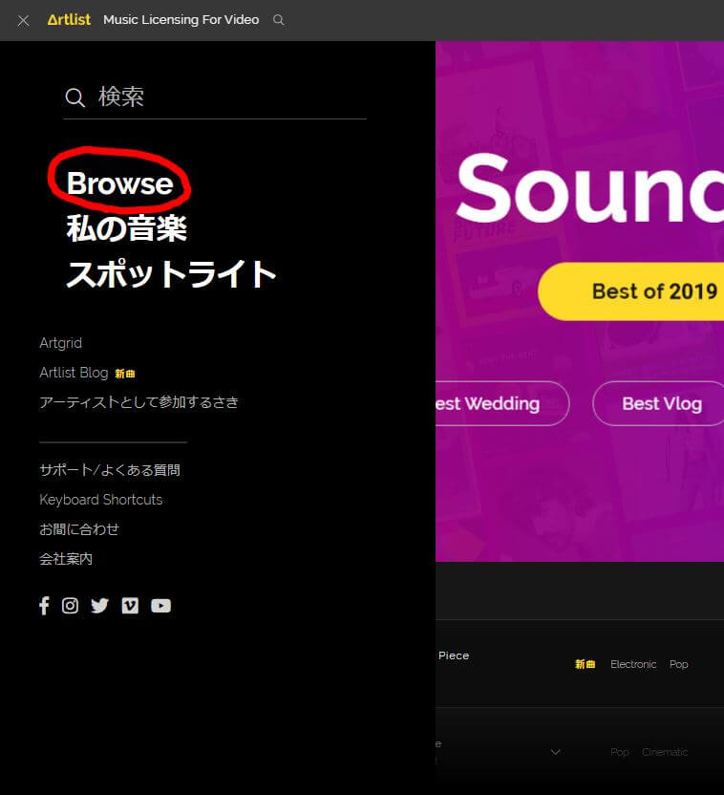Screen dimensions: 724x795
Task: Focus the 検索 search field
Action: point(215,97)
